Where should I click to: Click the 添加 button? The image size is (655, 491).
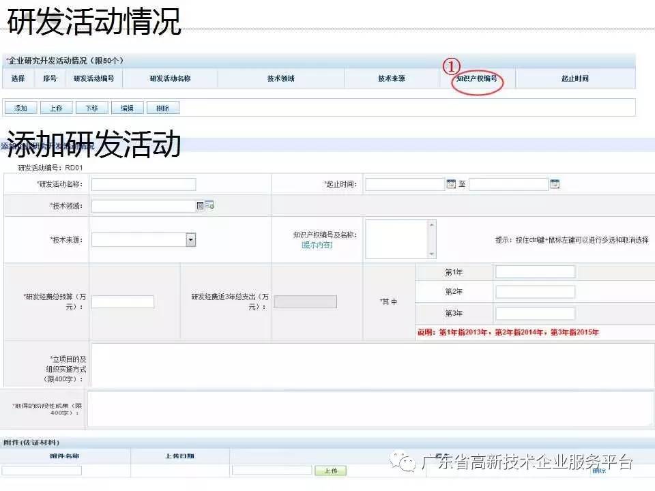pyautogui.click(x=20, y=108)
